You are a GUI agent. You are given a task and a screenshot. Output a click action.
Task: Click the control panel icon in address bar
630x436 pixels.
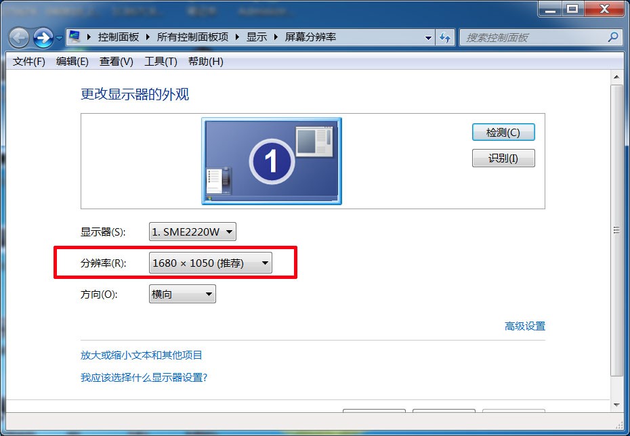75,37
